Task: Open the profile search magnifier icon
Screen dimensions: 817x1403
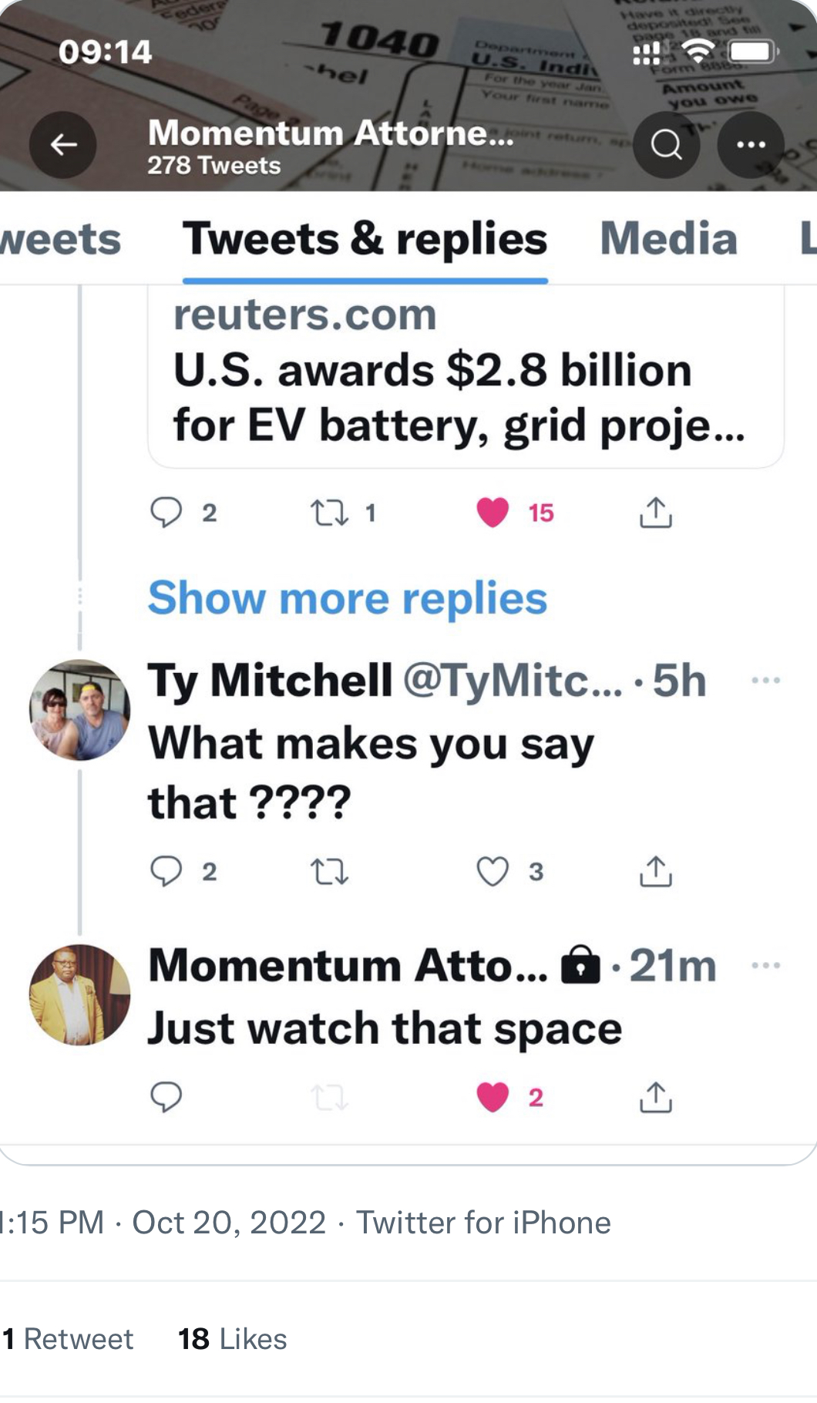Action: [x=666, y=145]
